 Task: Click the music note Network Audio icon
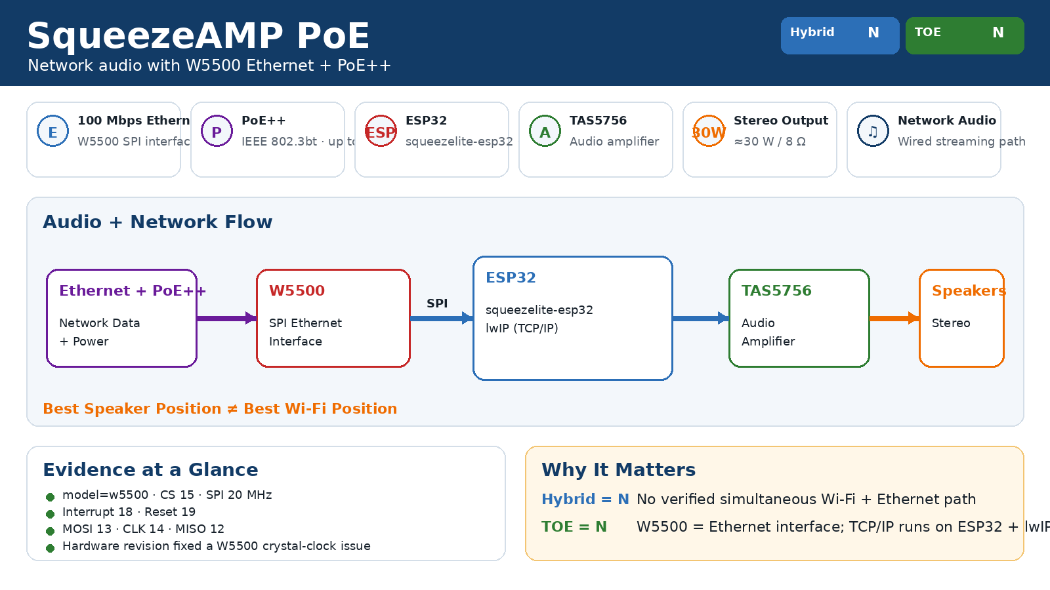point(873,131)
